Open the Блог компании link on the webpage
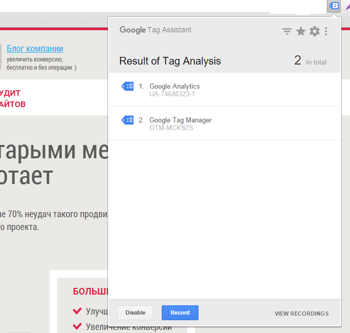 (35, 49)
